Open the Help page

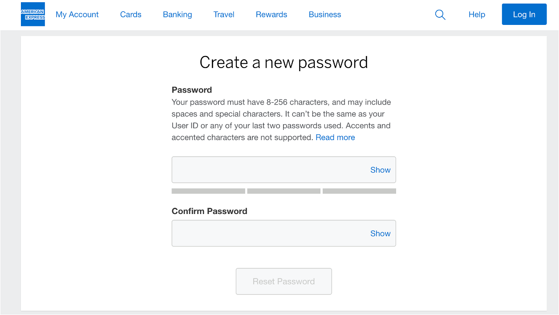pyautogui.click(x=476, y=14)
